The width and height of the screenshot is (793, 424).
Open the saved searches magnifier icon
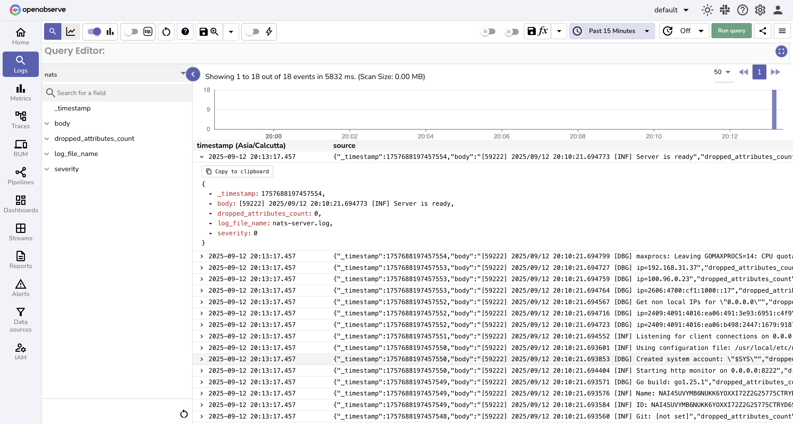point(215,31)
